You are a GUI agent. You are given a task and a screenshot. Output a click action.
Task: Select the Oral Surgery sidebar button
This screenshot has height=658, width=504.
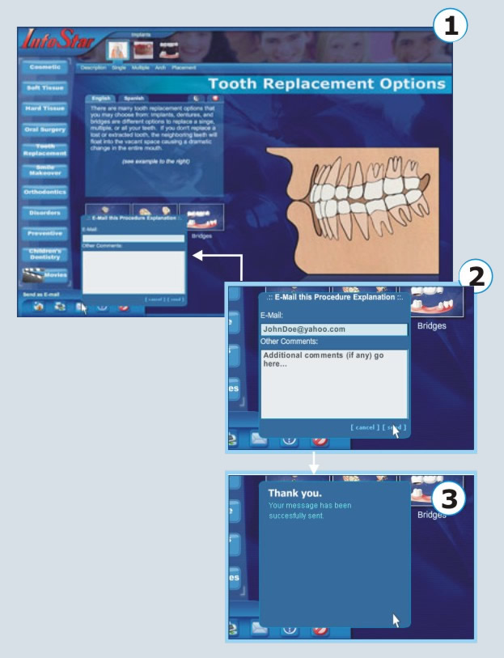point(44,129)
